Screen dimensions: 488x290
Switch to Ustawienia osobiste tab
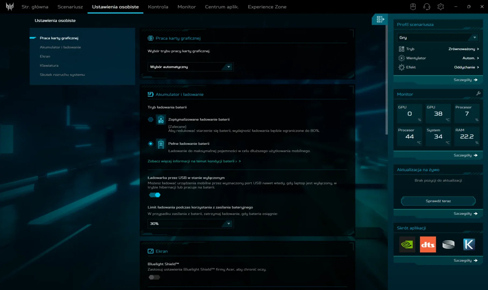[115, 7]
